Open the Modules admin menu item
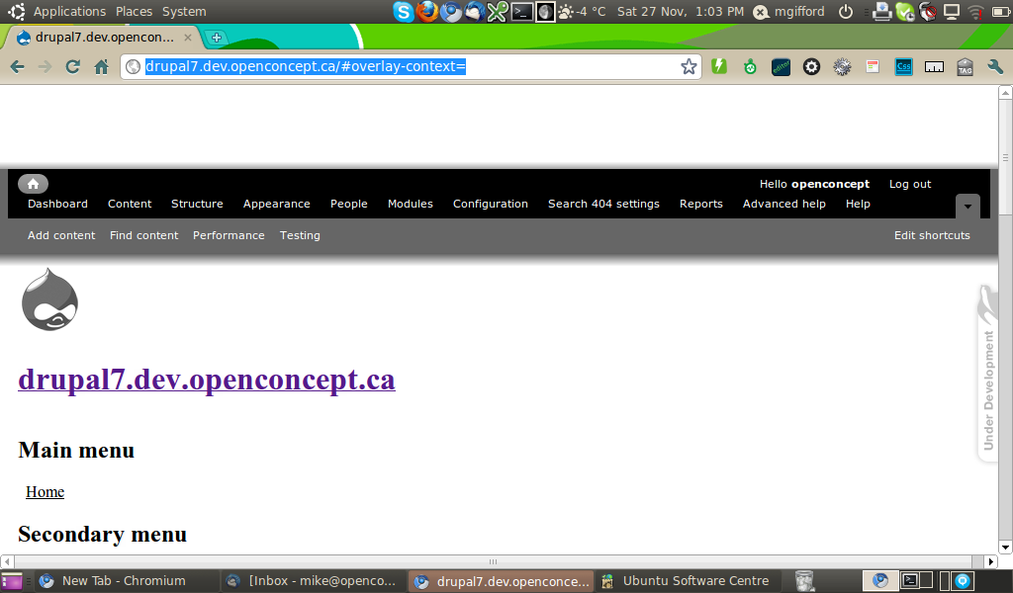This screenshot has height=593, width=1013. 411,204
